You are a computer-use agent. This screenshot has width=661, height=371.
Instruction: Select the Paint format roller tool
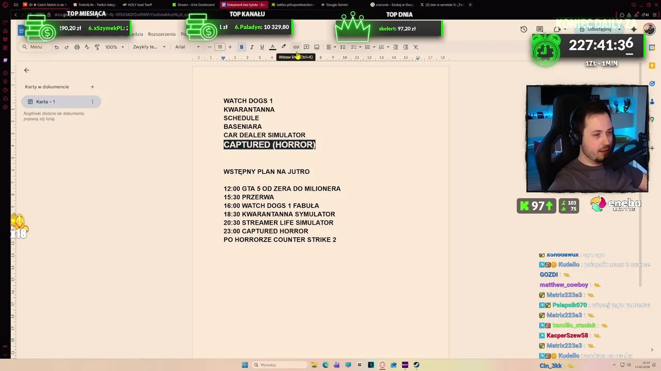[97, 47]
